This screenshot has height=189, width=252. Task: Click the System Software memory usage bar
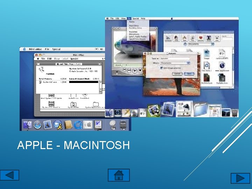[x=84, y=82]
